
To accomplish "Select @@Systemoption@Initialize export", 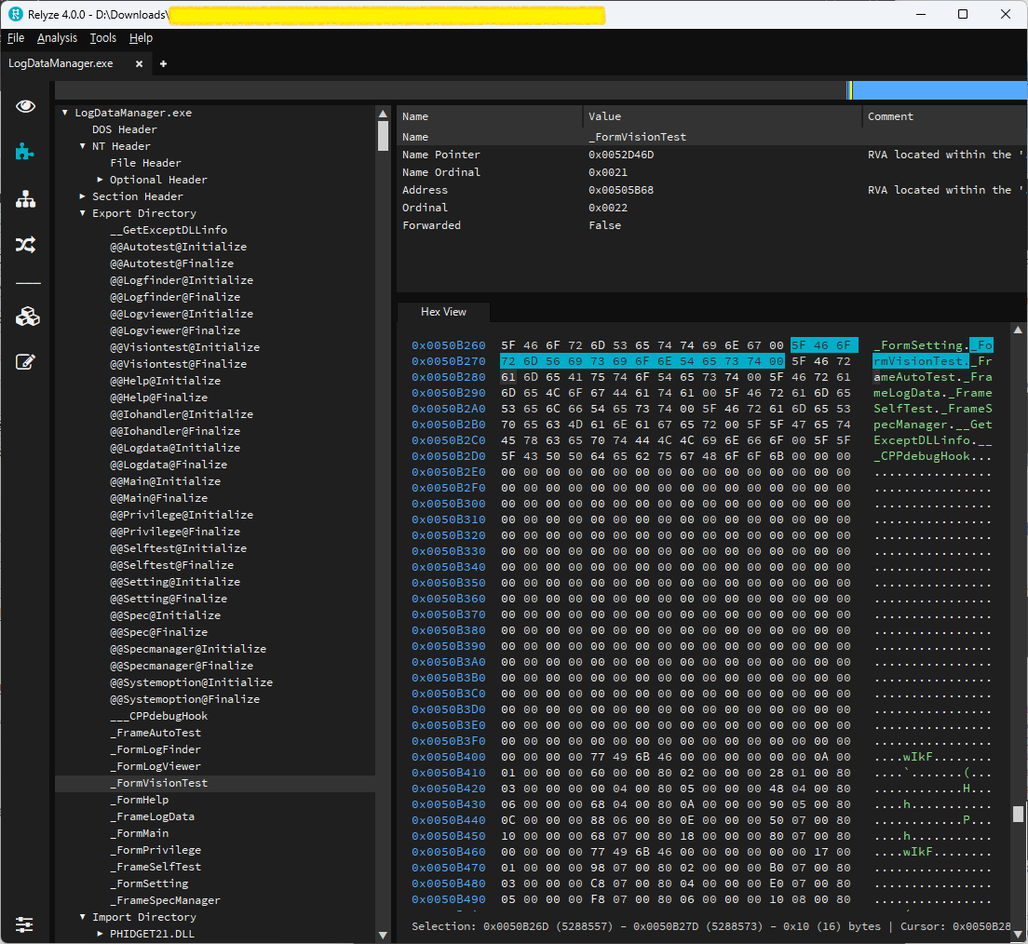I will pyautogui.click(x=192, y=682).
